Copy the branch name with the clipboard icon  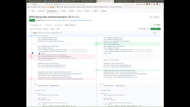click(x=91, y=20)
